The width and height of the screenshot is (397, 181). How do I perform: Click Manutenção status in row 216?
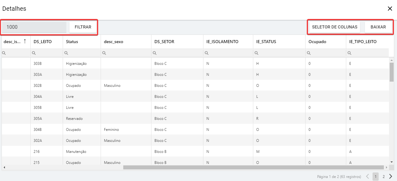76,152
